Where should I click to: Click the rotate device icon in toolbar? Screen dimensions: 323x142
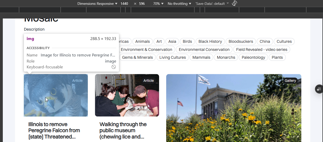(x=234, y=3)
